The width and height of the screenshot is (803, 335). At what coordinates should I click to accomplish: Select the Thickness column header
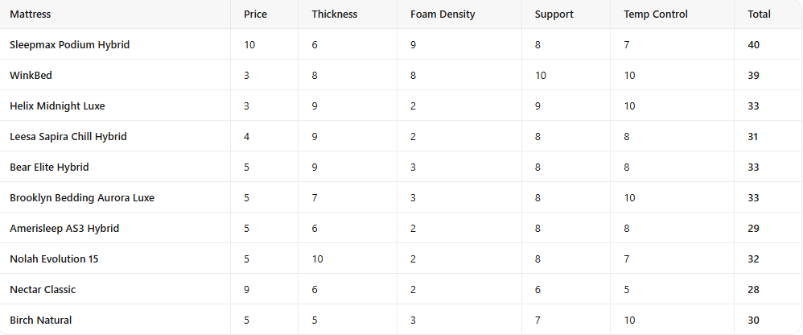coord(335,14)
